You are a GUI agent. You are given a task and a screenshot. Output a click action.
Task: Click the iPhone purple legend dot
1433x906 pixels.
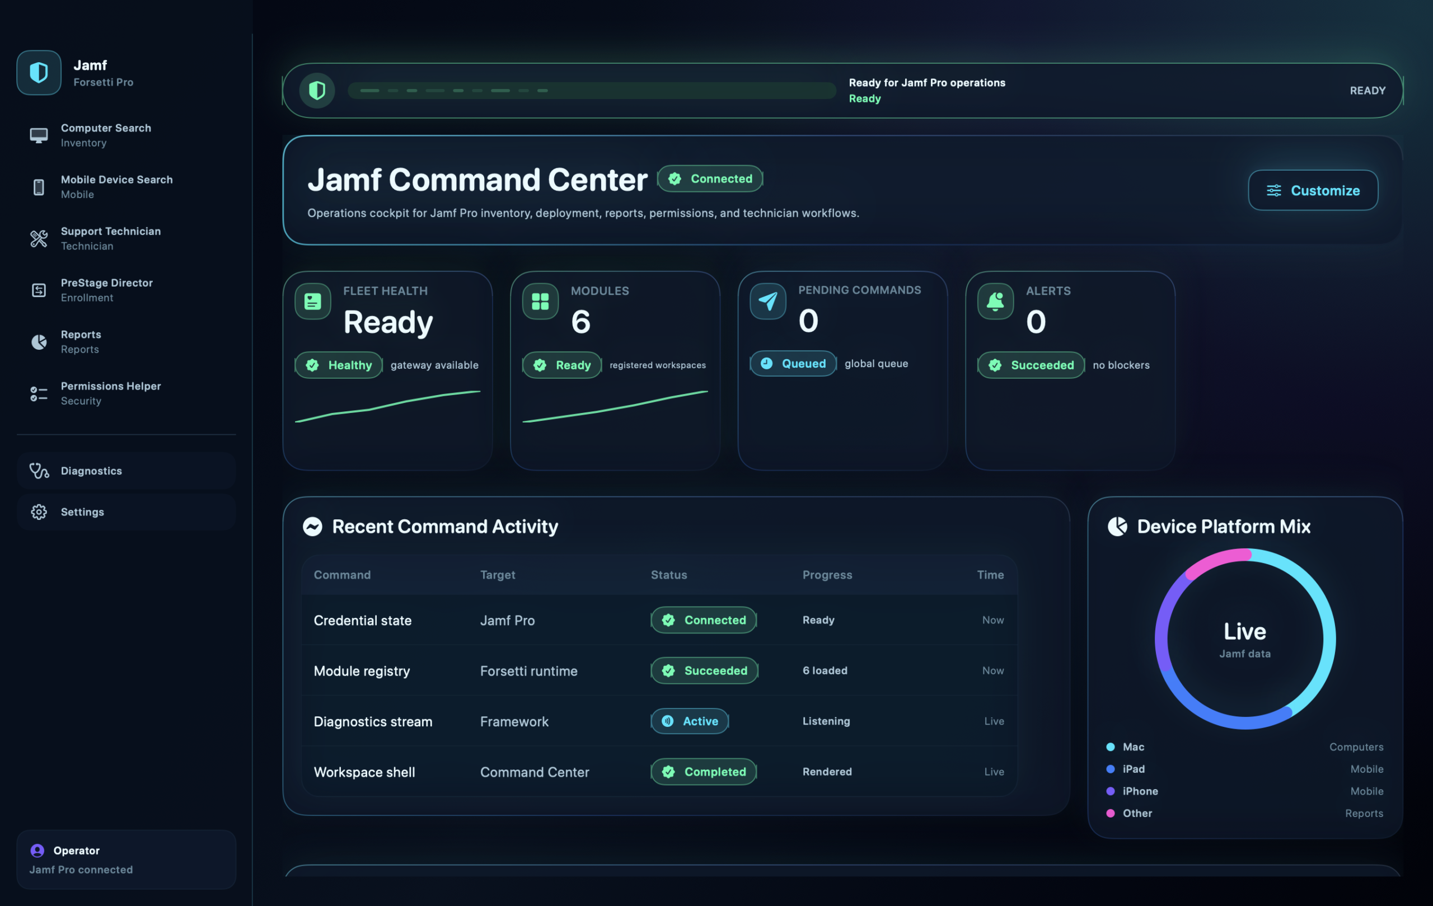pyautogui.click(x=1111, y=791)
